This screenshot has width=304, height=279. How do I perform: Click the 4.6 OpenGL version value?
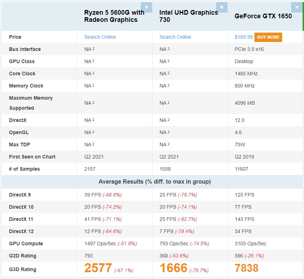[238, 133]
